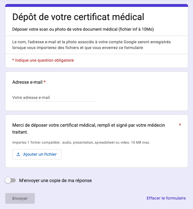The image size is (193, 209).
Task: Click the Adresse e-mail question label
Action: tap(27, 82)
